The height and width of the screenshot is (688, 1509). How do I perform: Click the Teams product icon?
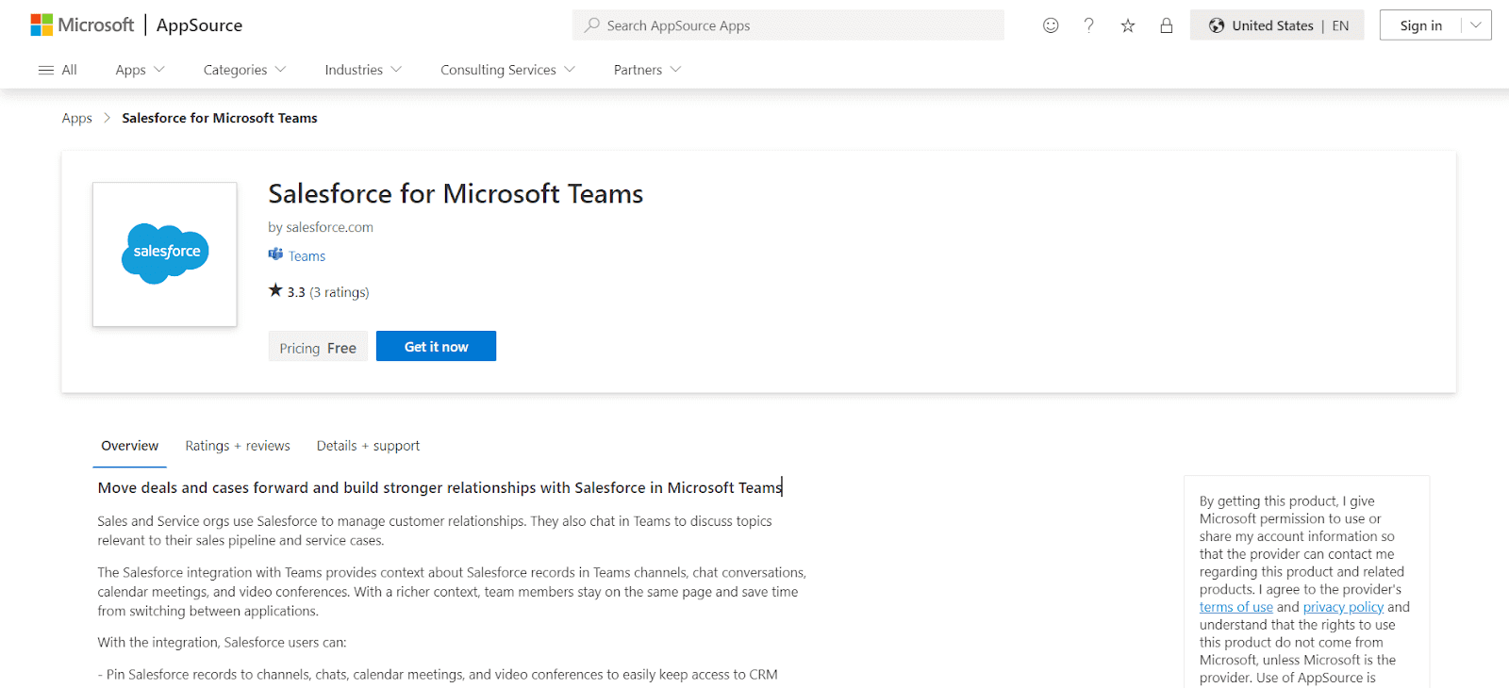click(x=275, y=254)
